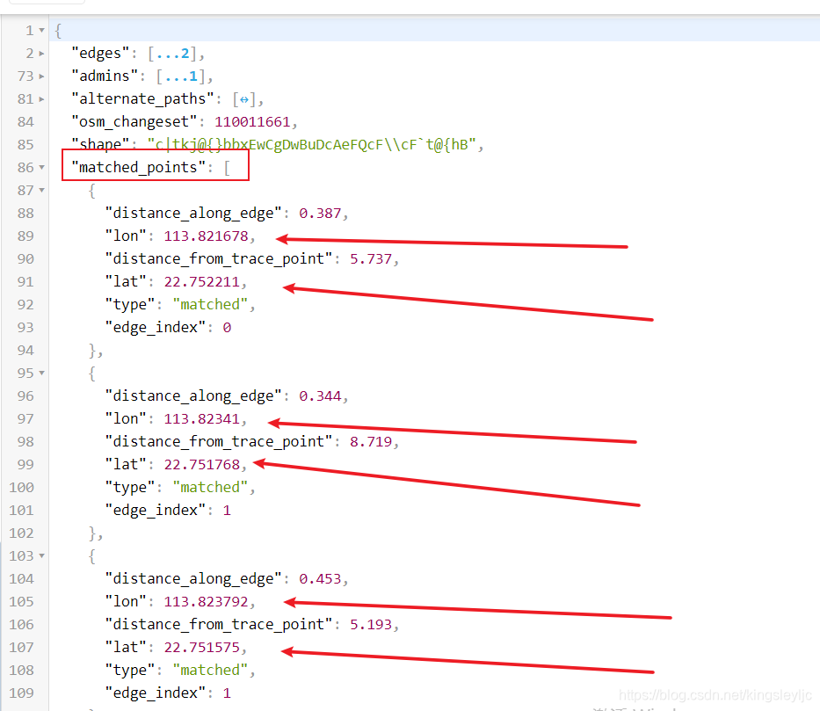Collapse the first matched point object on line 87
Viewport: 820px width, 711px height.
[41, 191]
